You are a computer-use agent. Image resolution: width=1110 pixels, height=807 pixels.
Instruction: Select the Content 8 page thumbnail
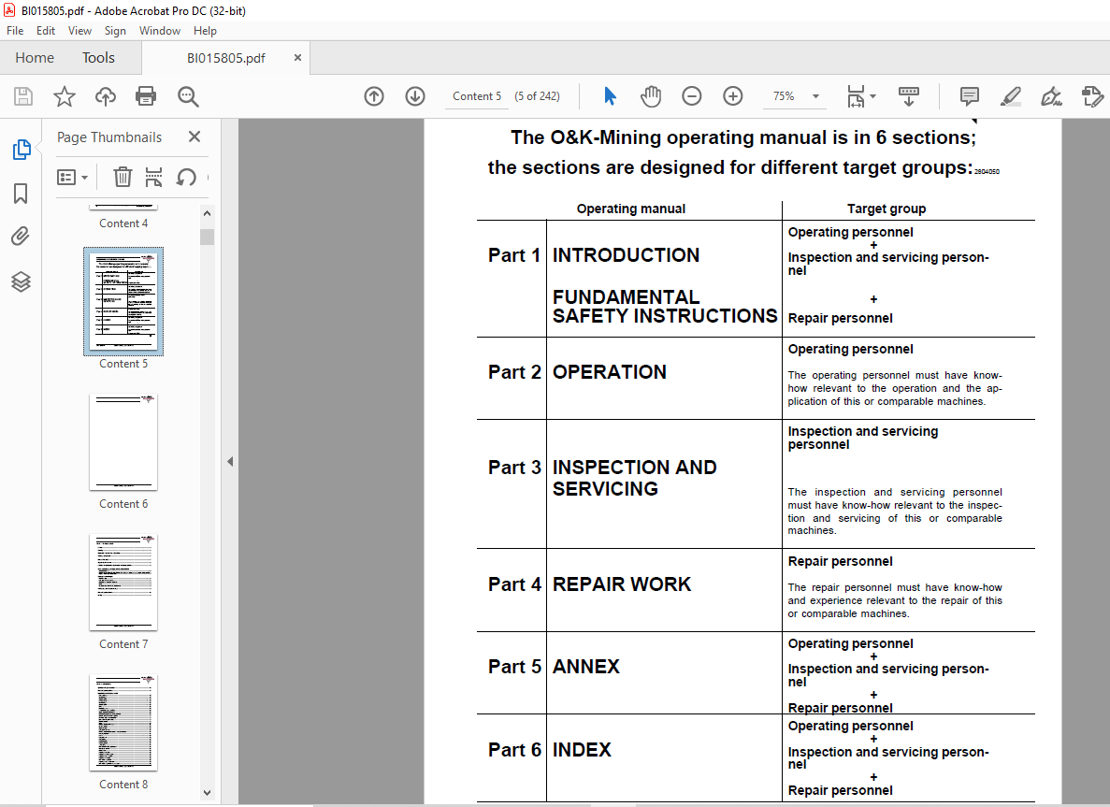tap(123, 722)
